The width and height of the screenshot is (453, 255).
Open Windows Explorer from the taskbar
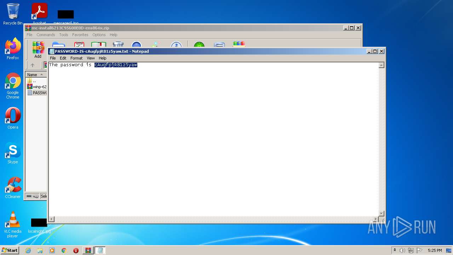click(x=40, y=250)
